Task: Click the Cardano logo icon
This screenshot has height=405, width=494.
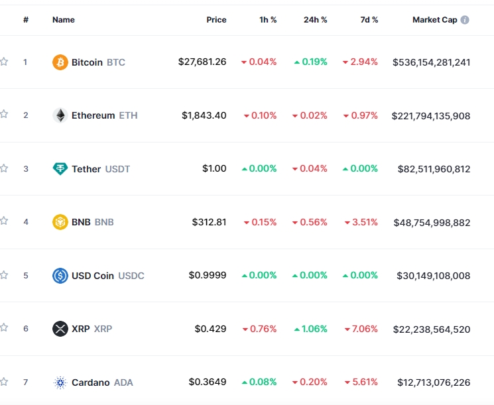Action: [60, 382]
